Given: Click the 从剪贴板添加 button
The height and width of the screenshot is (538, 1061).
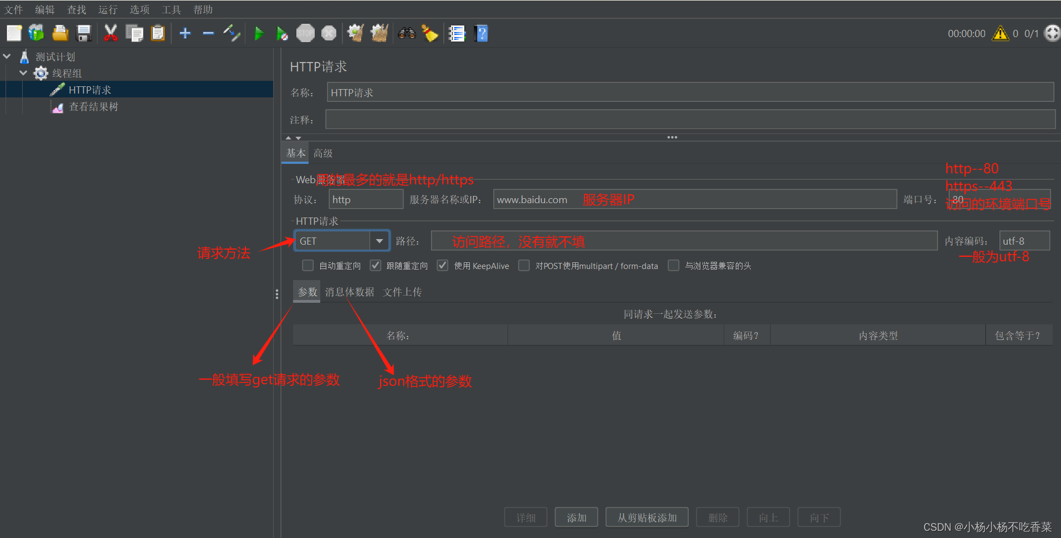Looking at the screenshot, I should tap(647, 518).
